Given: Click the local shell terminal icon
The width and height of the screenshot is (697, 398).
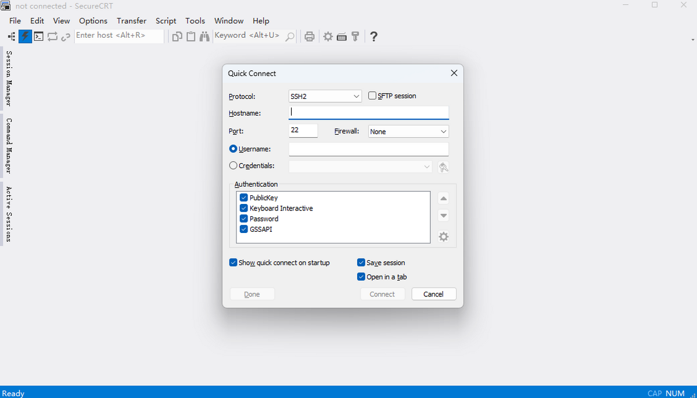Looking at the screenshot, I should click(x=39, y=36).
